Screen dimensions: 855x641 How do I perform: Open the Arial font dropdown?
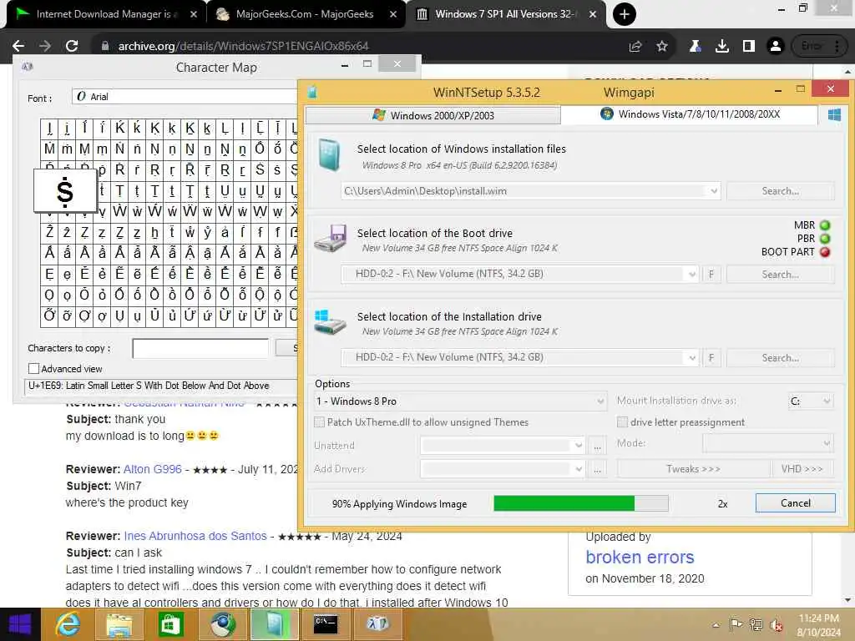185,97
